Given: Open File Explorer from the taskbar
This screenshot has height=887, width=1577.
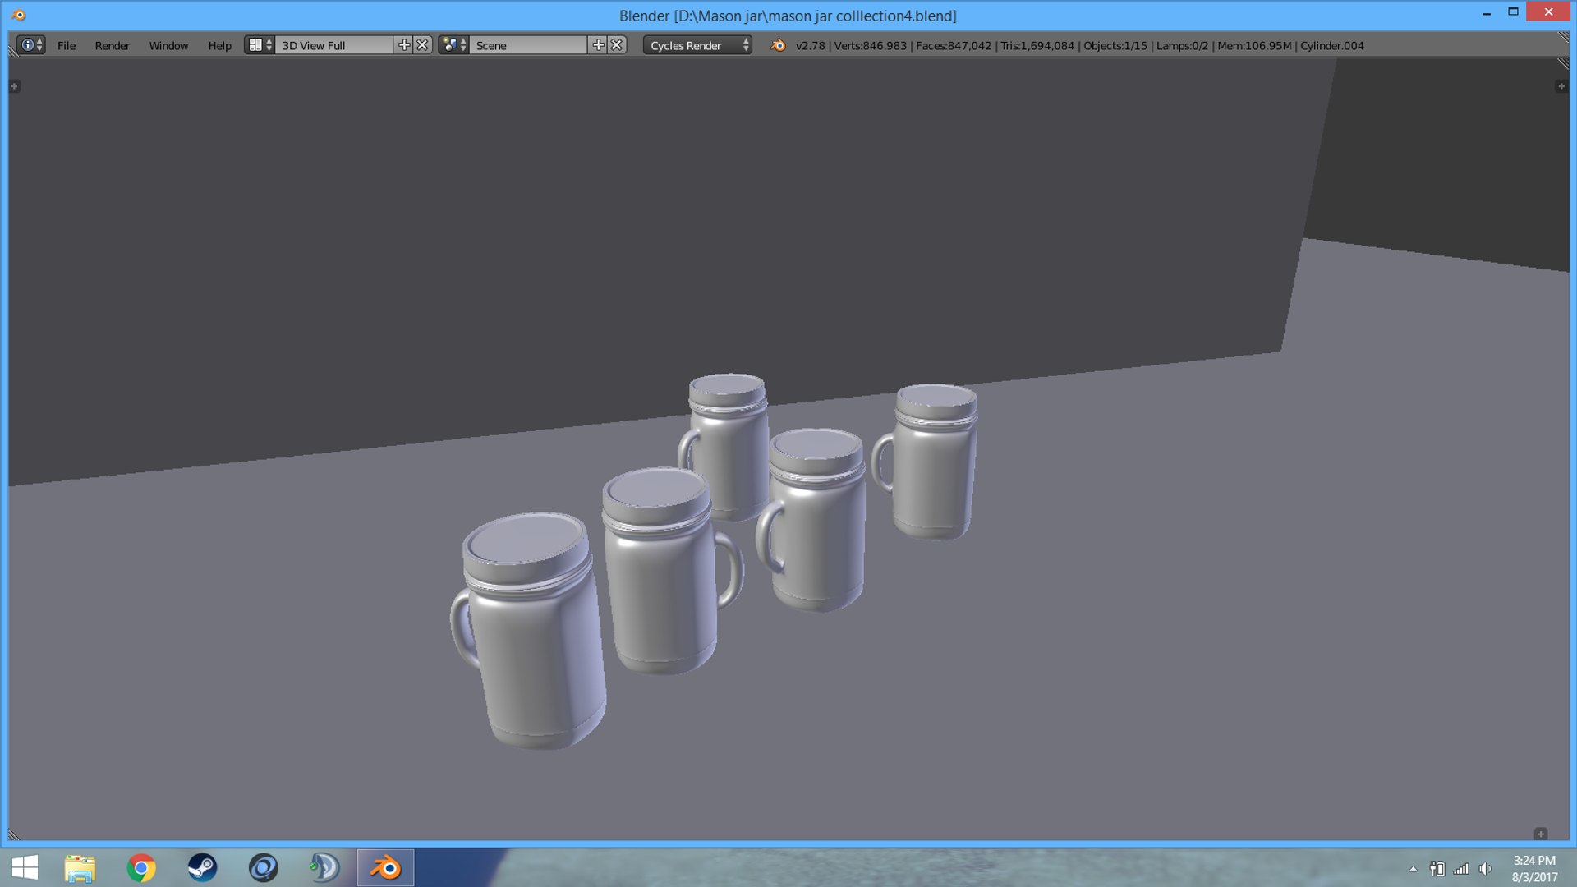Looking at the screenshot, I should coord(80,867).
